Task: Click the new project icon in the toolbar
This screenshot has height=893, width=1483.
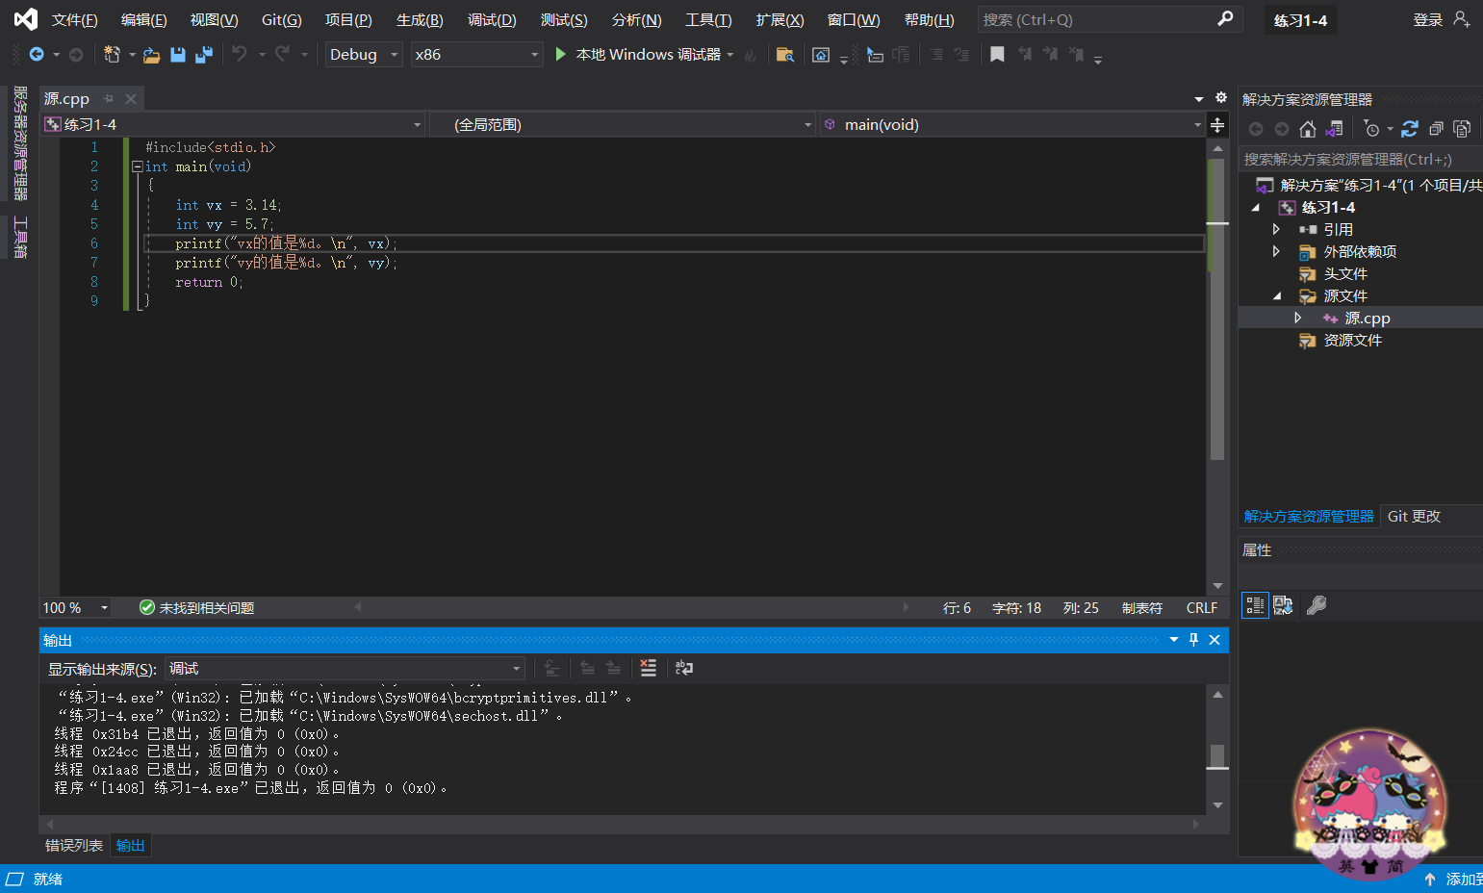Action: (112, 55)
